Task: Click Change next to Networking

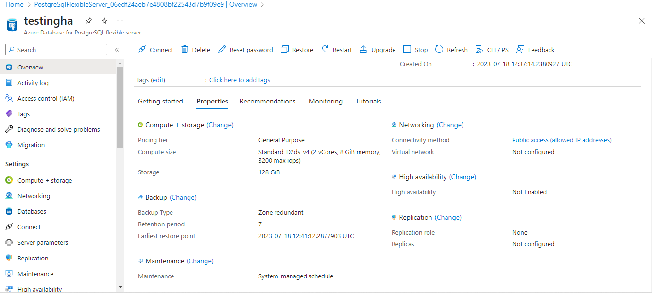Action: pyautogui.click(x=450, y=125)
